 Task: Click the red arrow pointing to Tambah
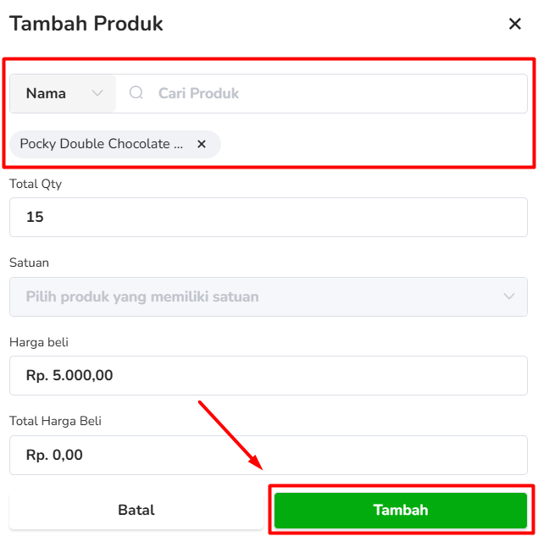coord(230,434)
